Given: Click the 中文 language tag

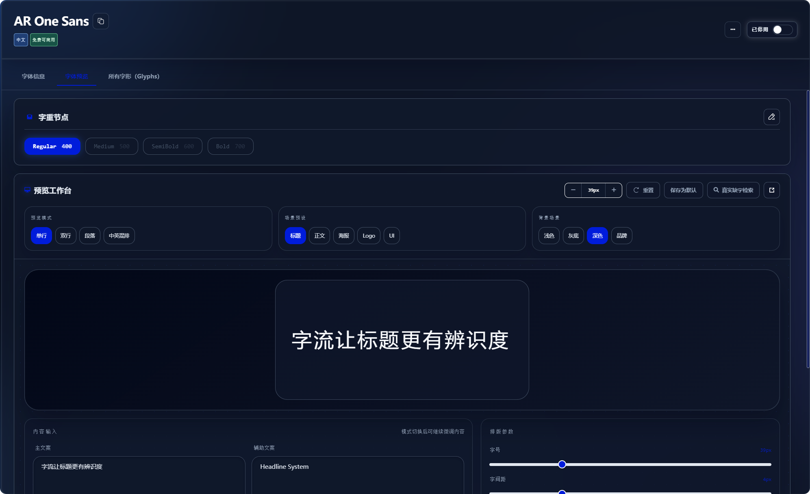Looking at the screenshot, I should tap(21, 40).
